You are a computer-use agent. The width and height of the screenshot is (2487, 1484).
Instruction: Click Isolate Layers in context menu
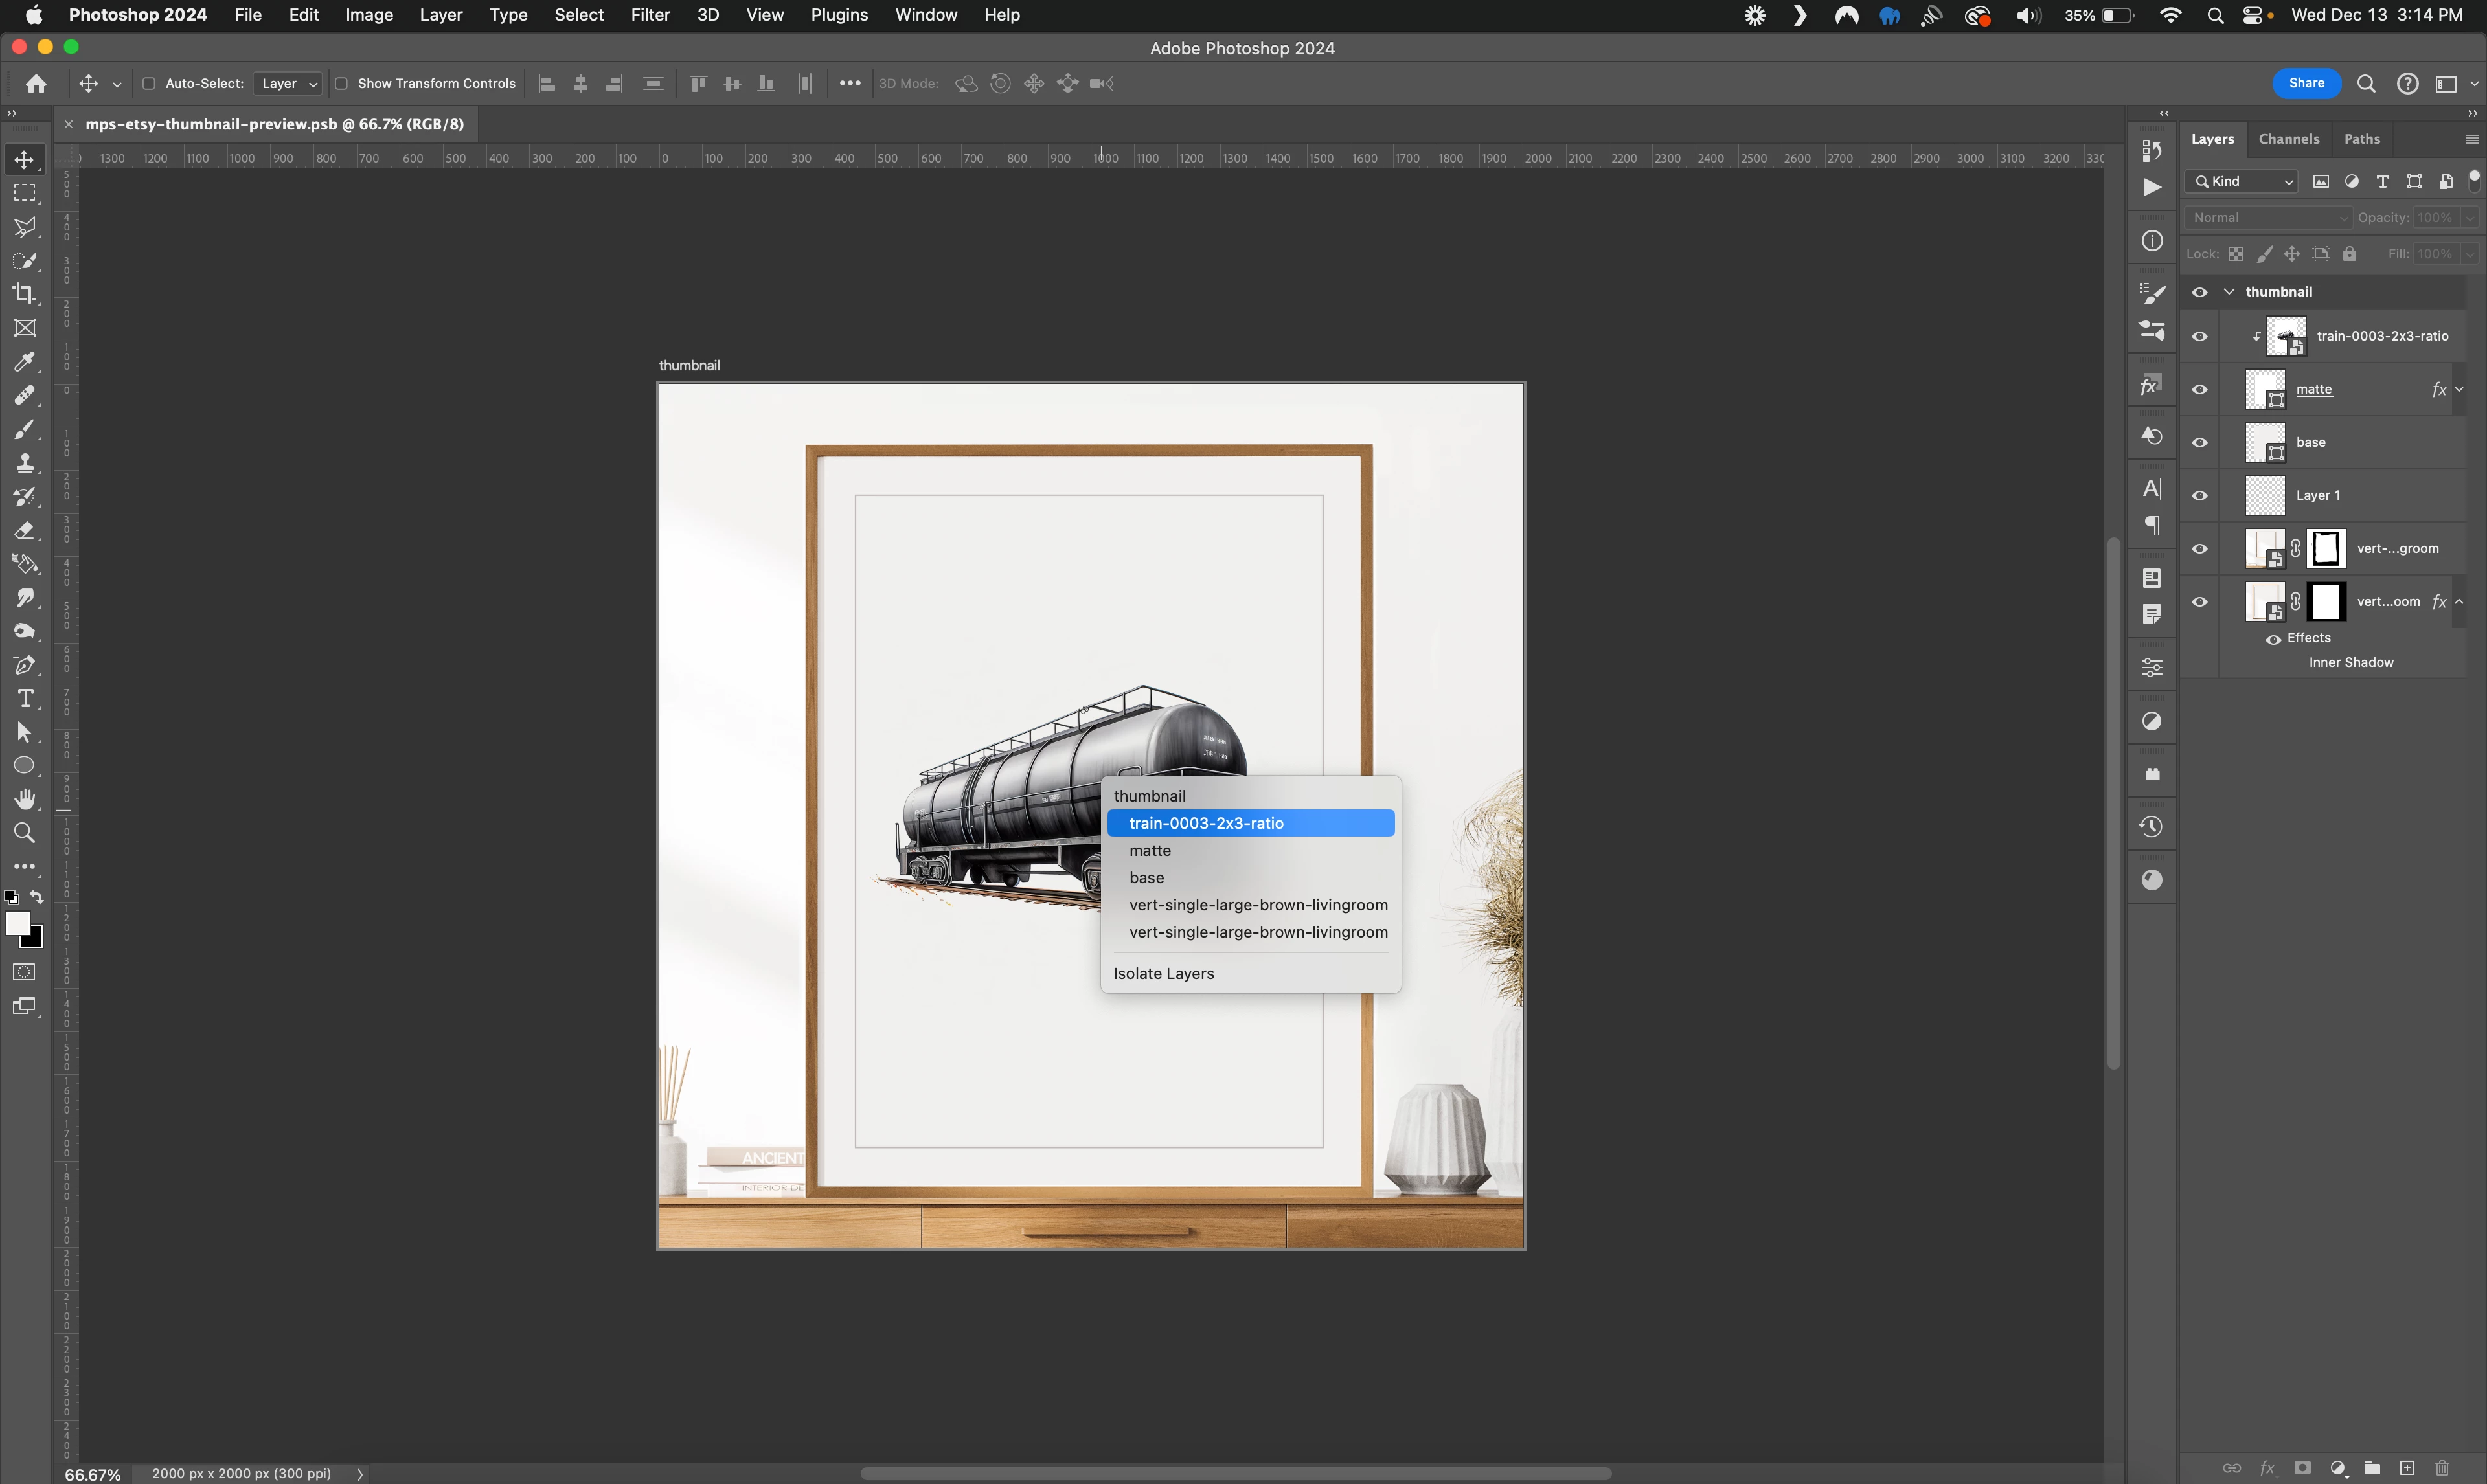coord(1163,973)
